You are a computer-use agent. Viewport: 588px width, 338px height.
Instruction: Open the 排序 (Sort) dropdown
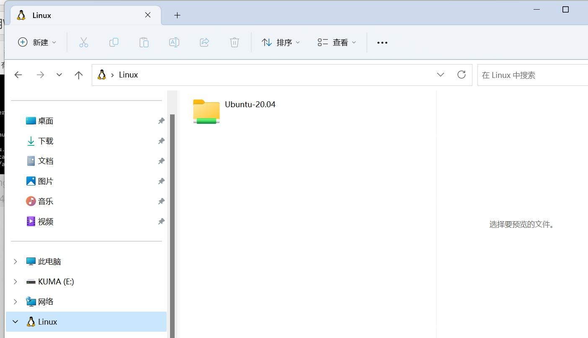[281, 42]
